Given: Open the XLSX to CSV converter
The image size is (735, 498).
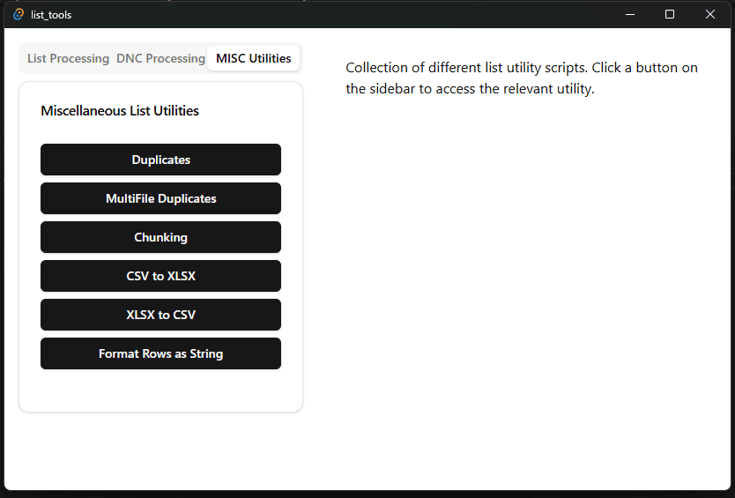Looking at the screenshot, I should (x=160, y=316).
